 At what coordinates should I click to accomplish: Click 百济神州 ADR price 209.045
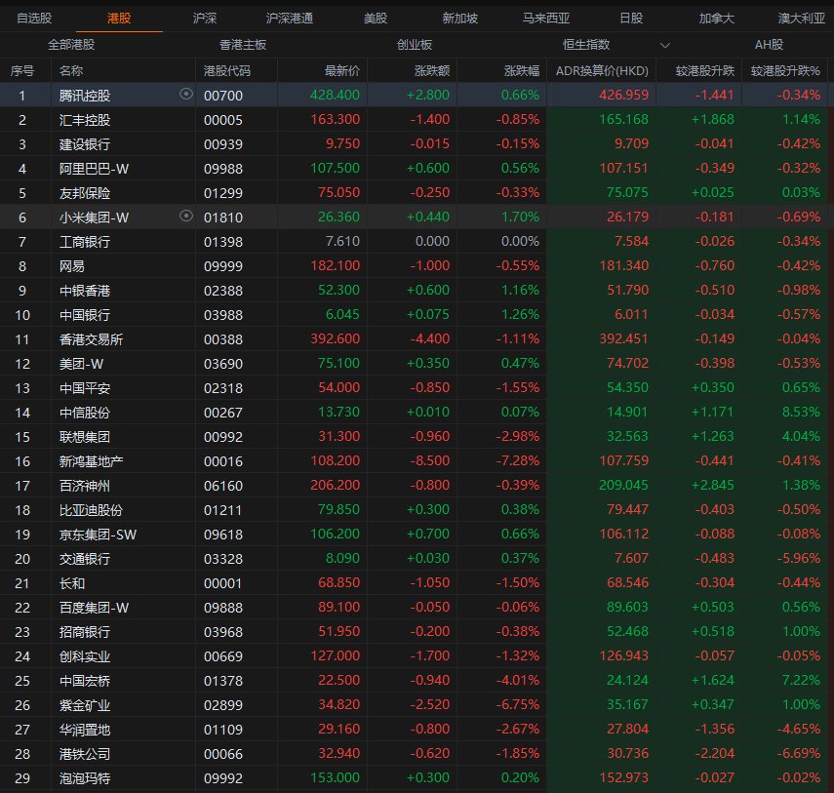623,485
